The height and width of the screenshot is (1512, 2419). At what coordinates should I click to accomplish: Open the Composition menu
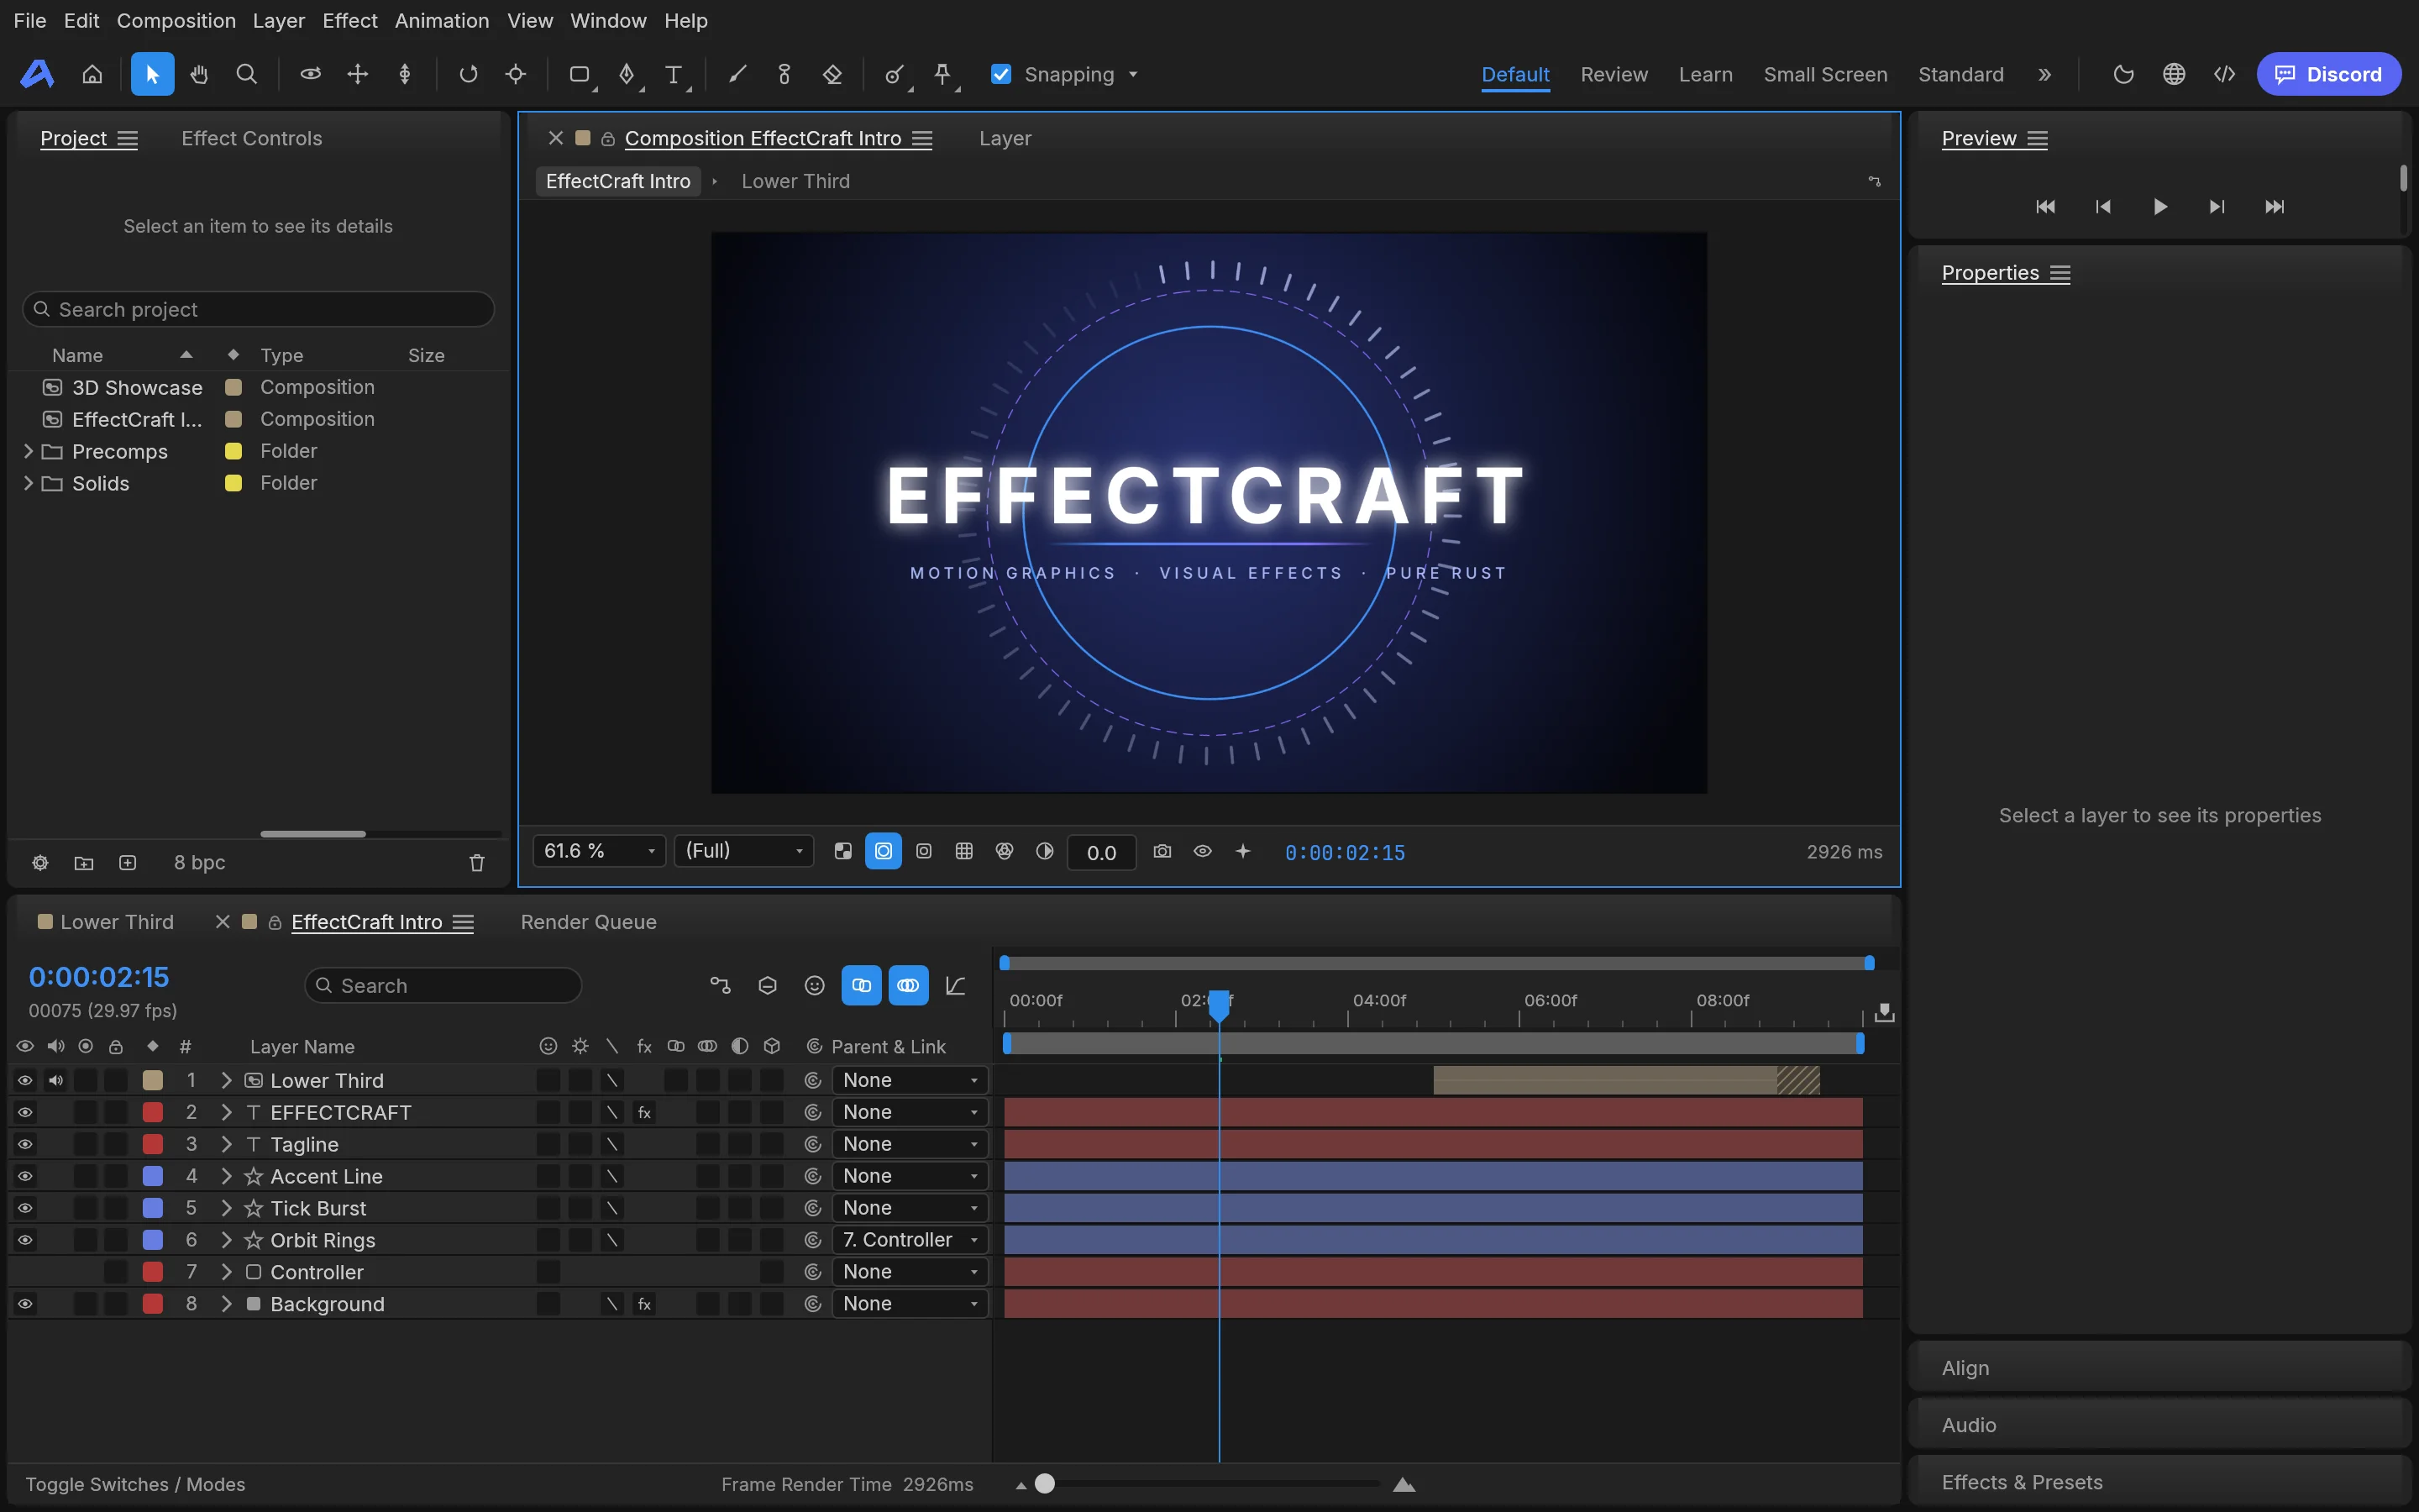pyautogui.click(x=176, y=20)
